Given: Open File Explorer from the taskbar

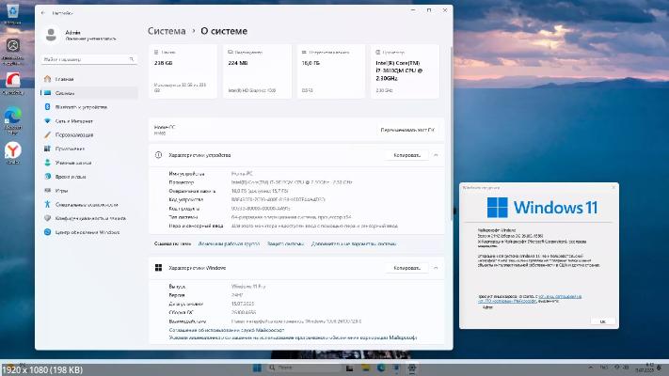Looking at the screenshot, I should [365, 368].
